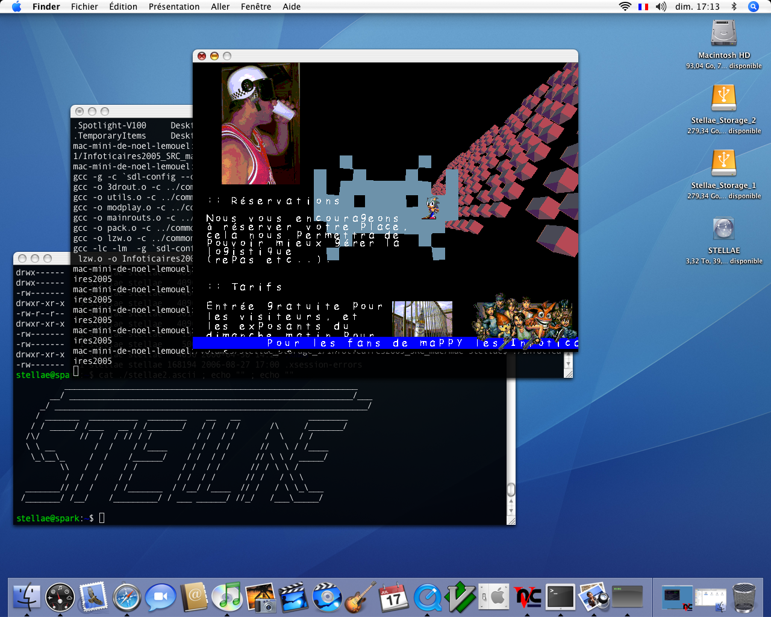
Task: Open the Apple menu
Action: (16, 7)
